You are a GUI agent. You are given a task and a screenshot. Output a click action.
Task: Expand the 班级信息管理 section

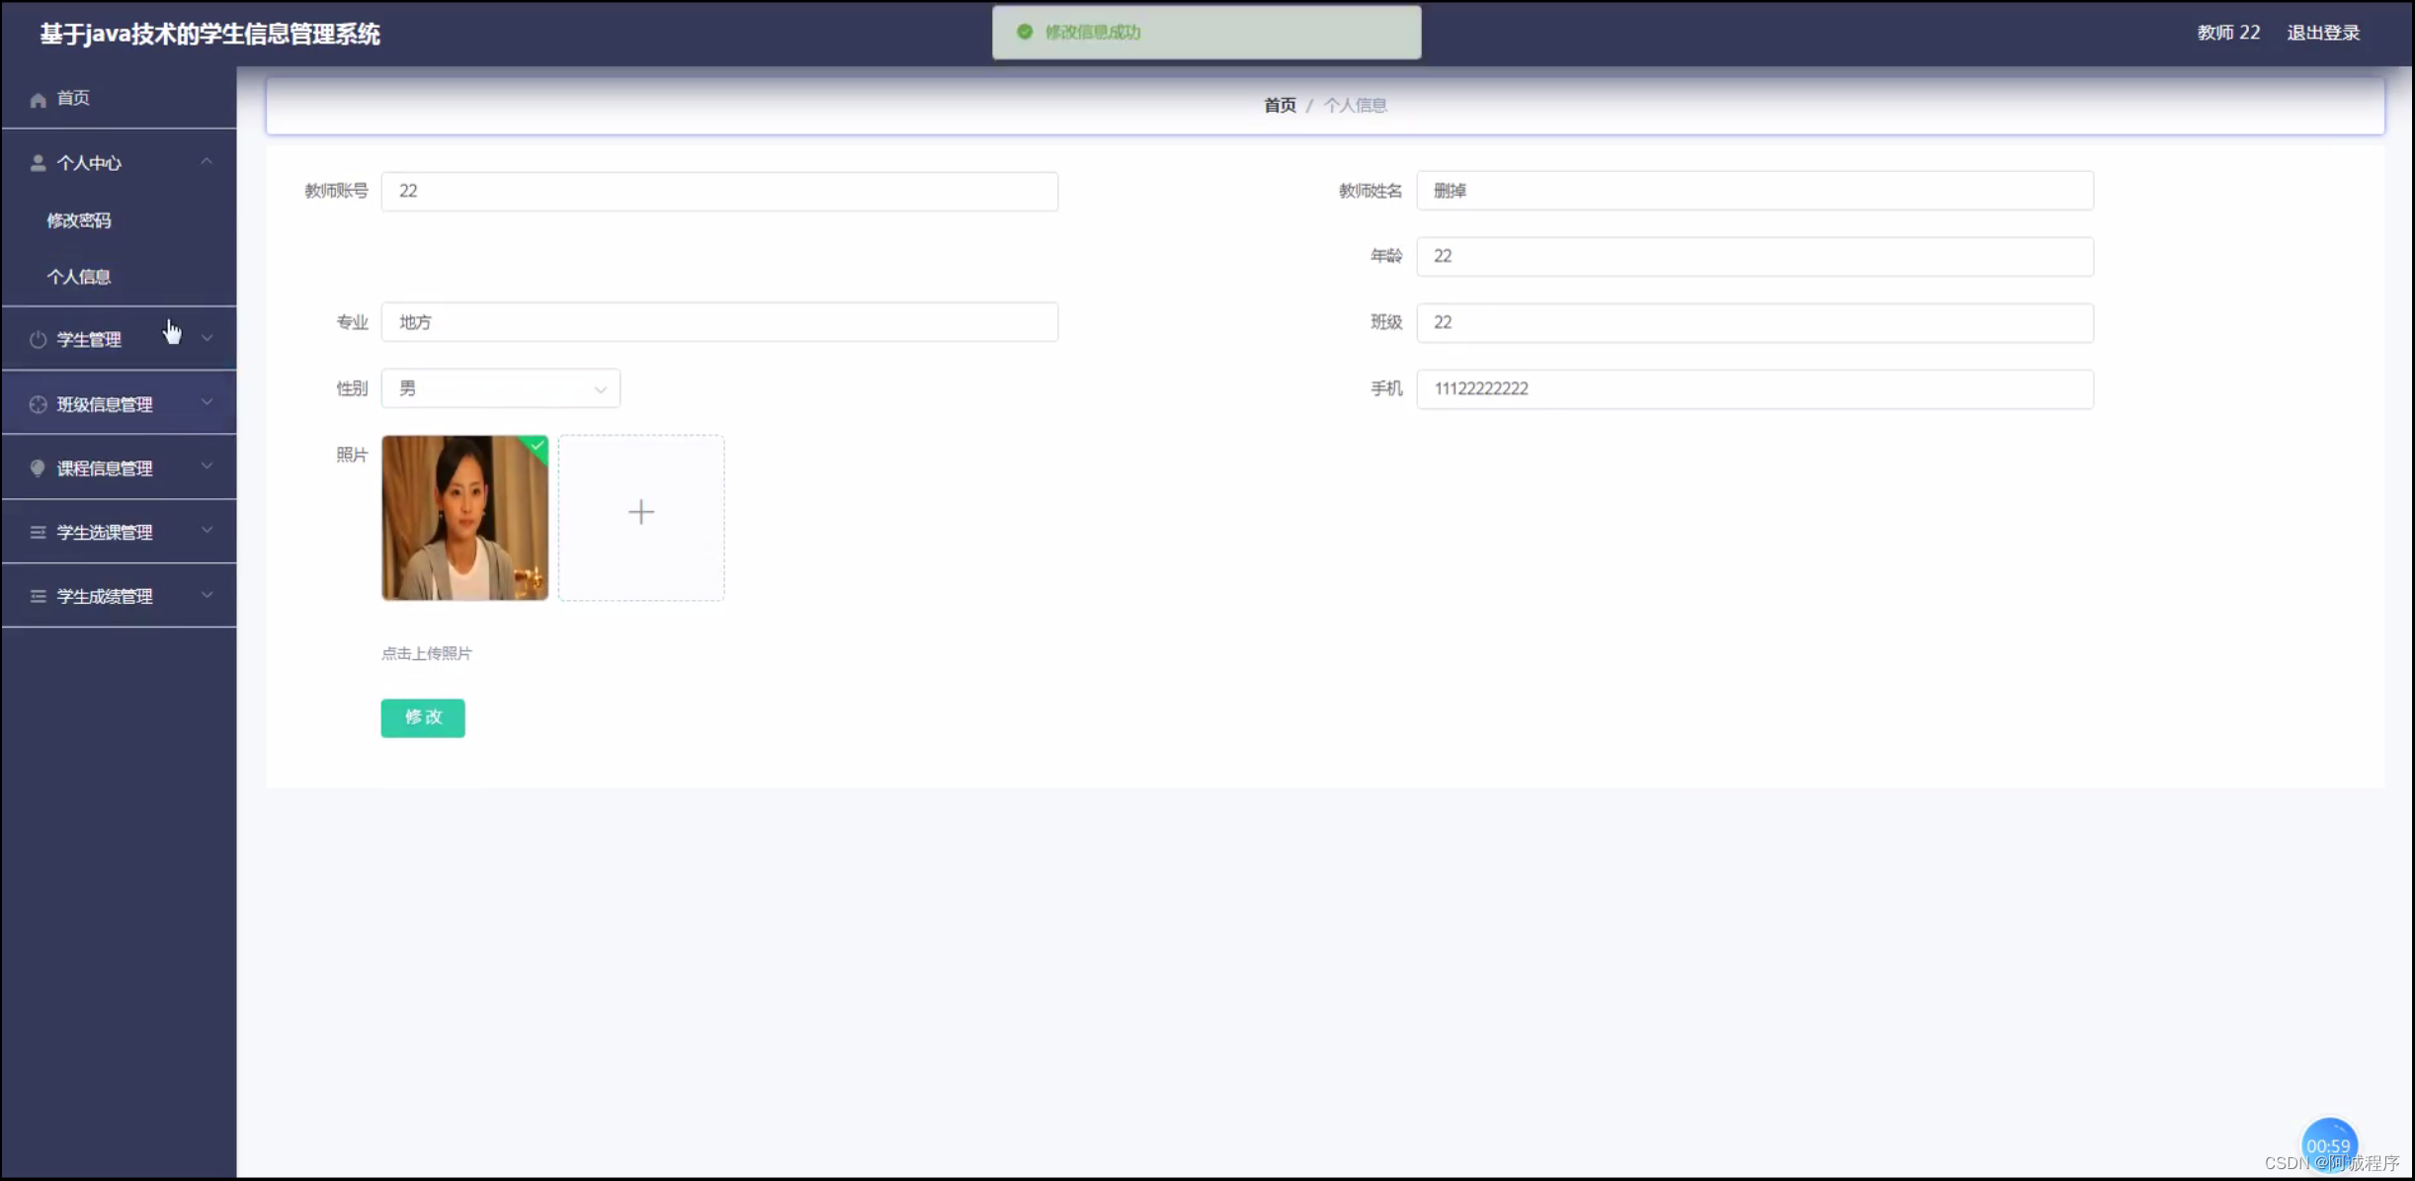pyautogui.click(x=207, y=402)
